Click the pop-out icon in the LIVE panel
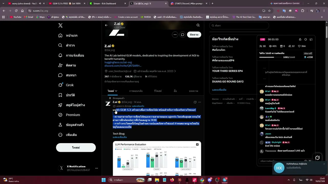The width and height of the screenshot is (328, 184). click(311, 39)
